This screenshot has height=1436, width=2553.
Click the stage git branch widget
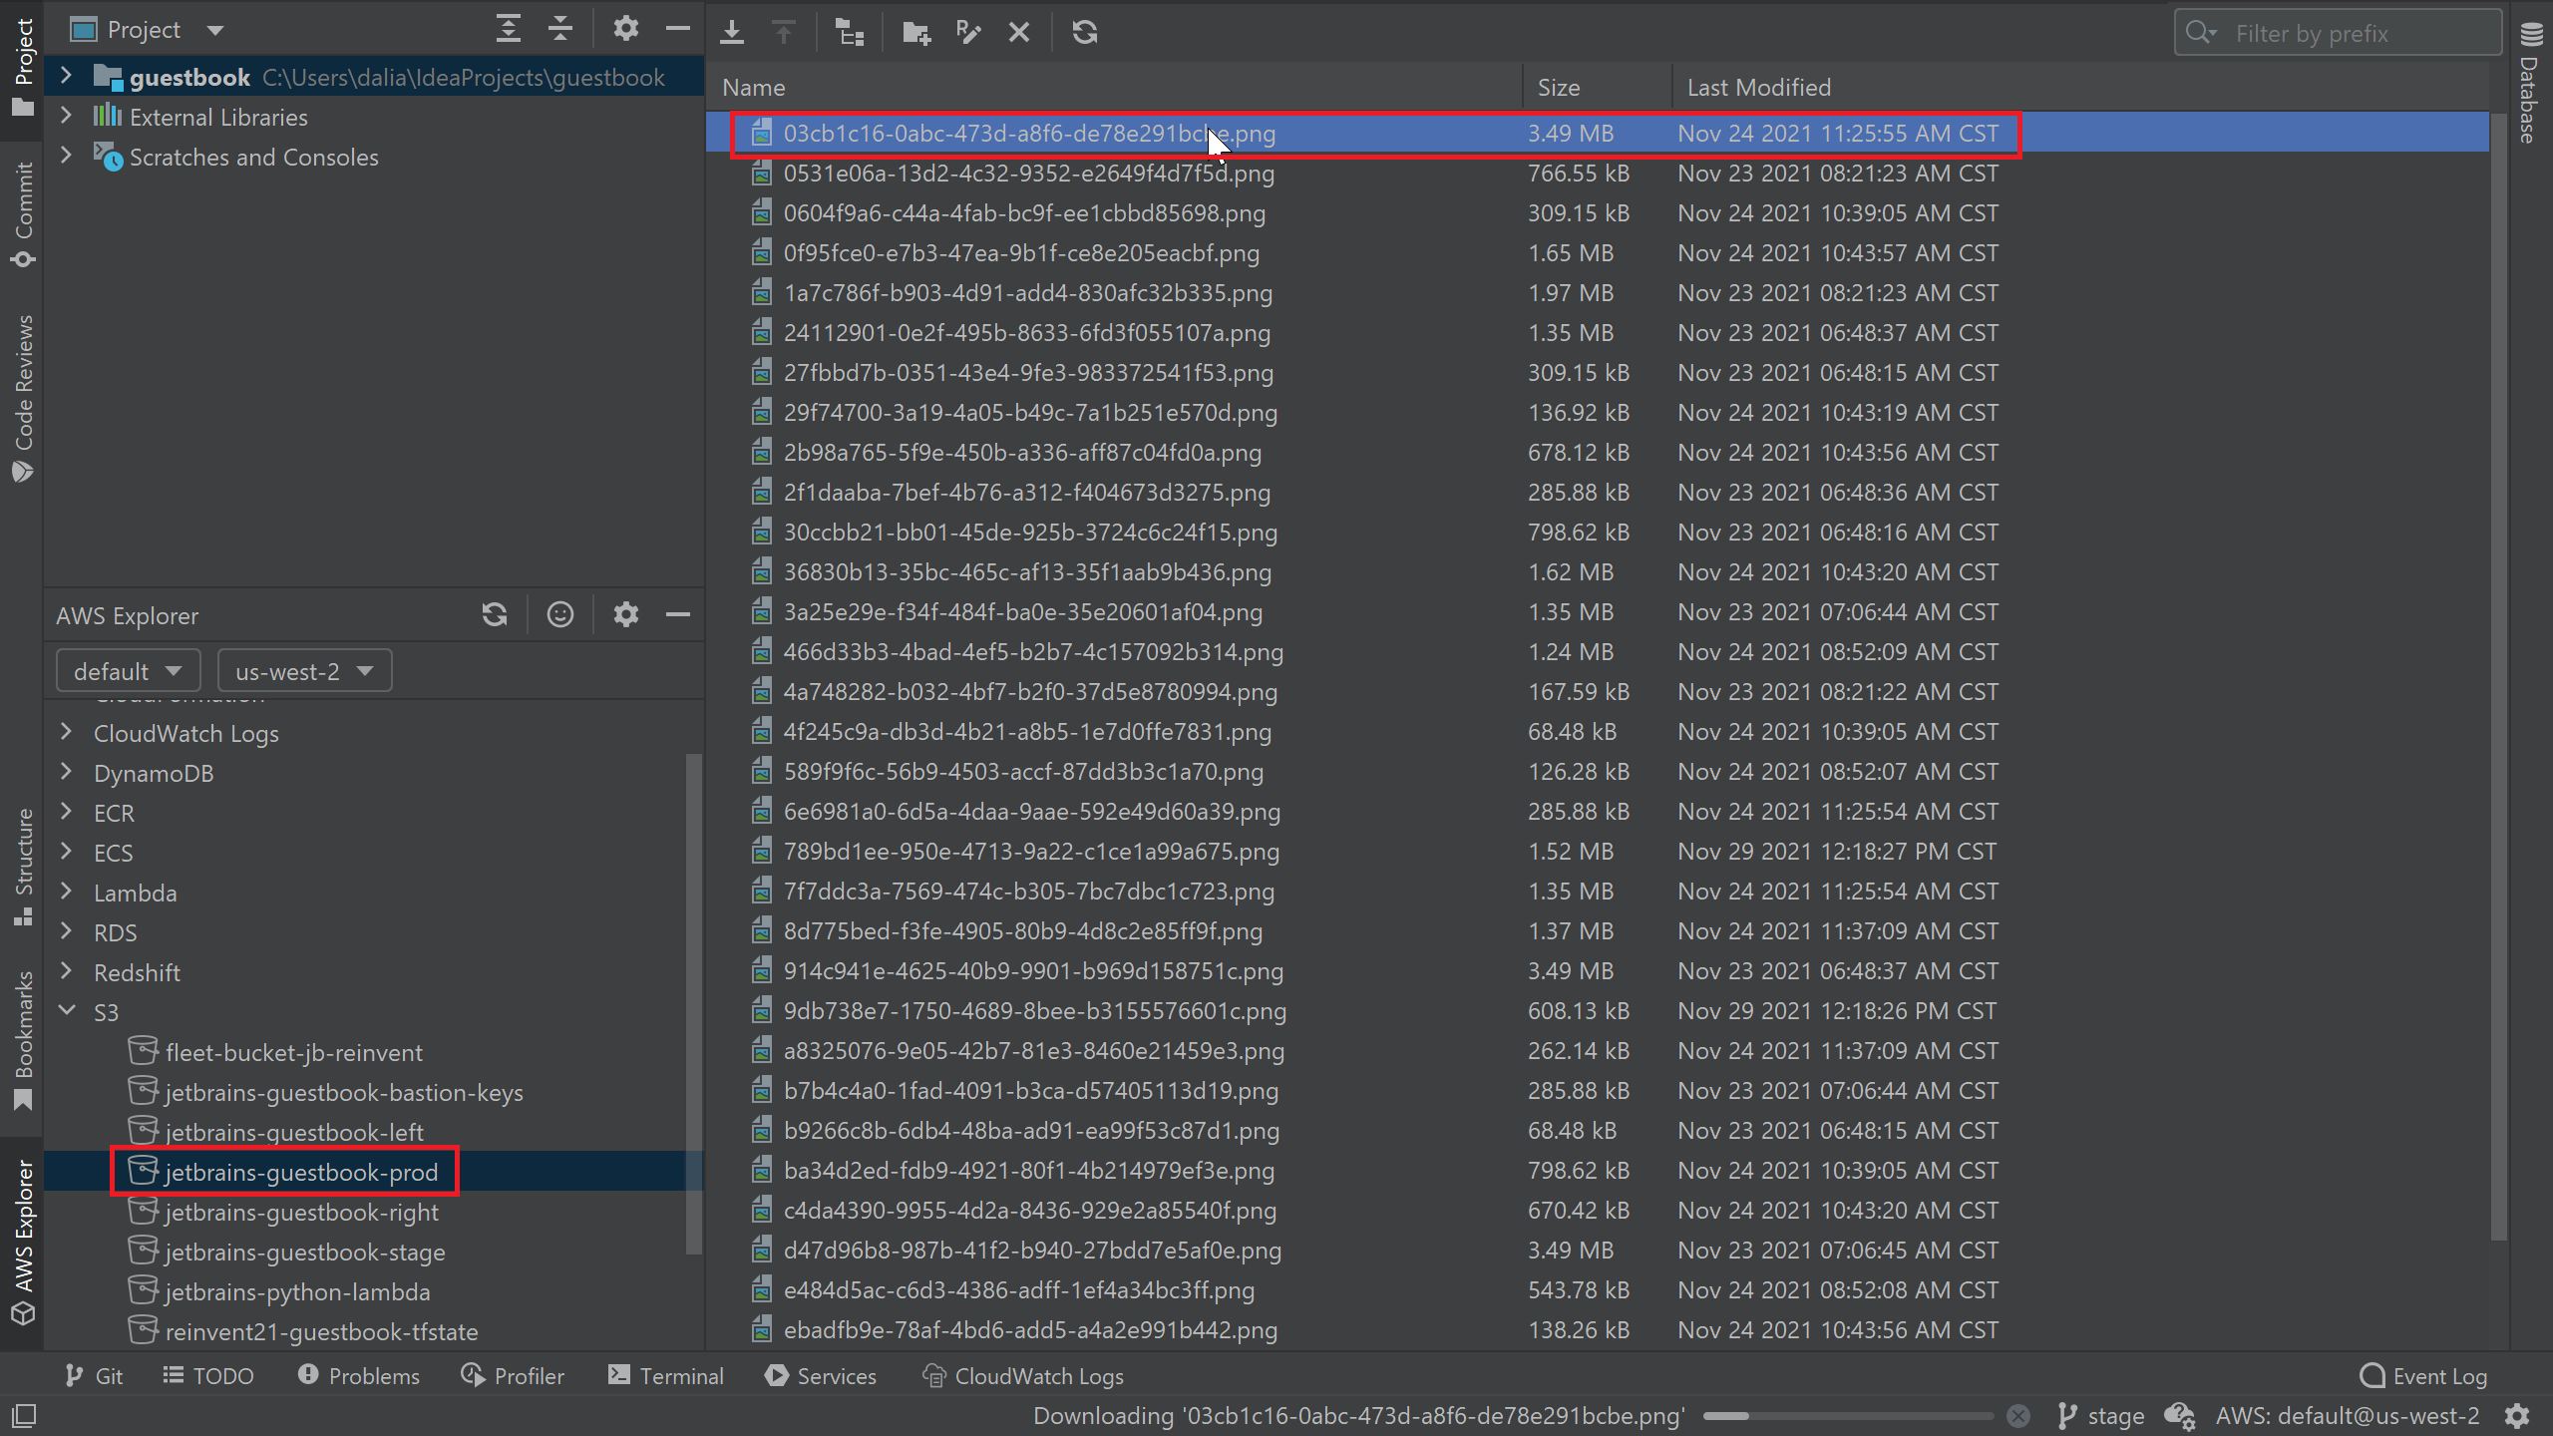pyautogui.click(x=2101, y=1416)
